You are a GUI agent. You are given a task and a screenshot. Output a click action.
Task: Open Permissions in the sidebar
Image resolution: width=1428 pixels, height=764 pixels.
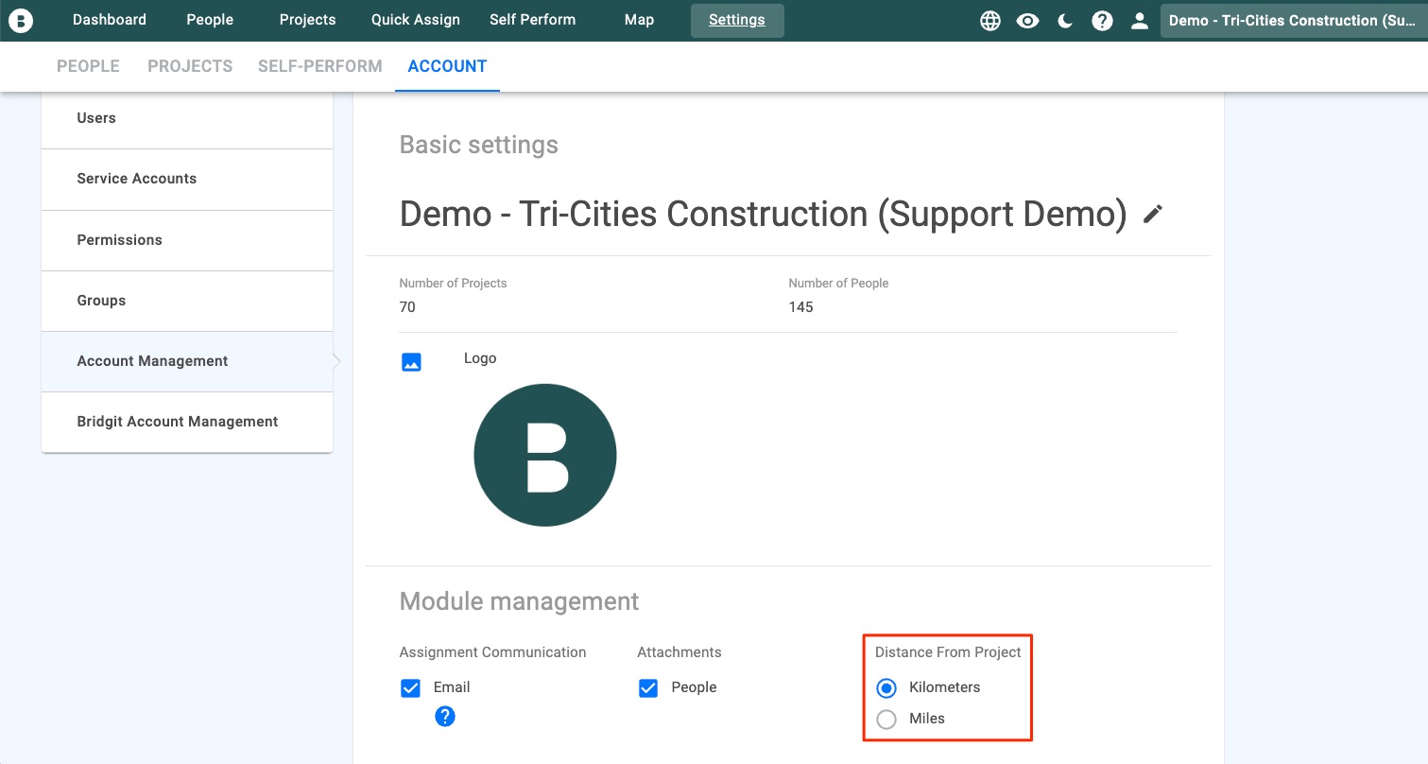point(187,240)
